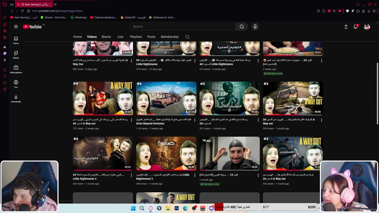
Task: Open the notifications bell
Action: click(356, 27)
